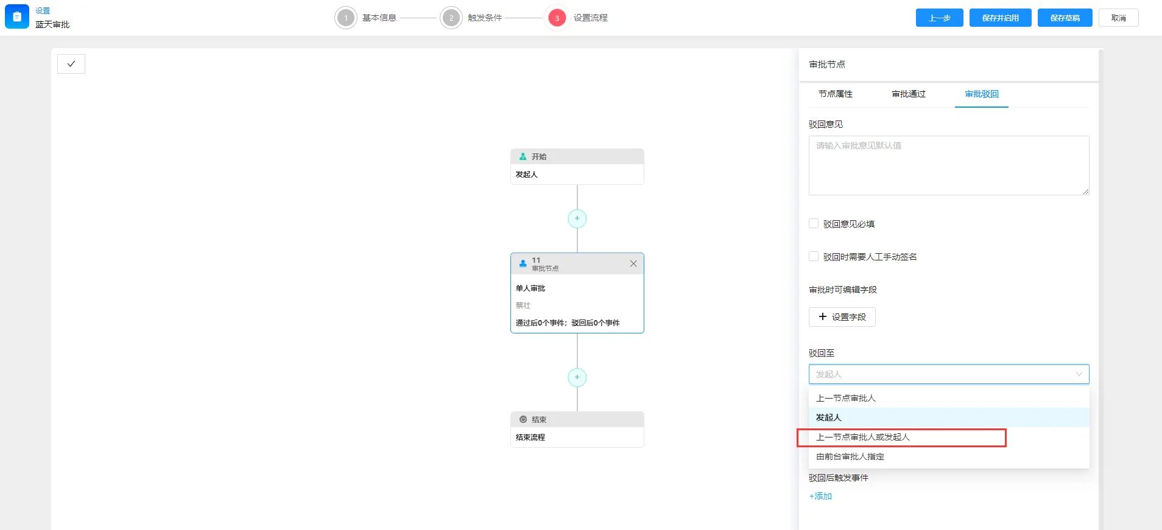Image resolution: width=1162 pixels, height=530 pixels.
Task: Click the checkmark icon on canvas
Action: (x=71, y=64)
